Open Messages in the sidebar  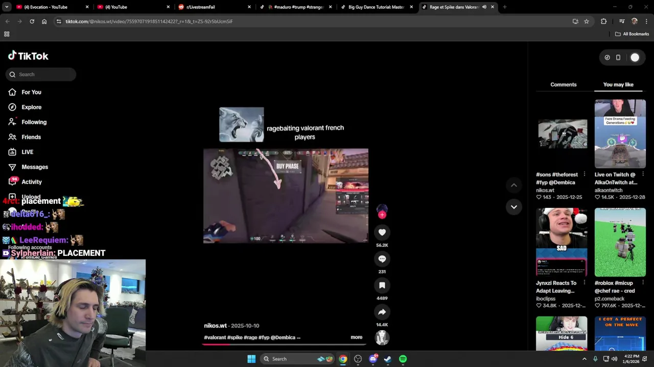pyautogui.click(x=34, y=167)
